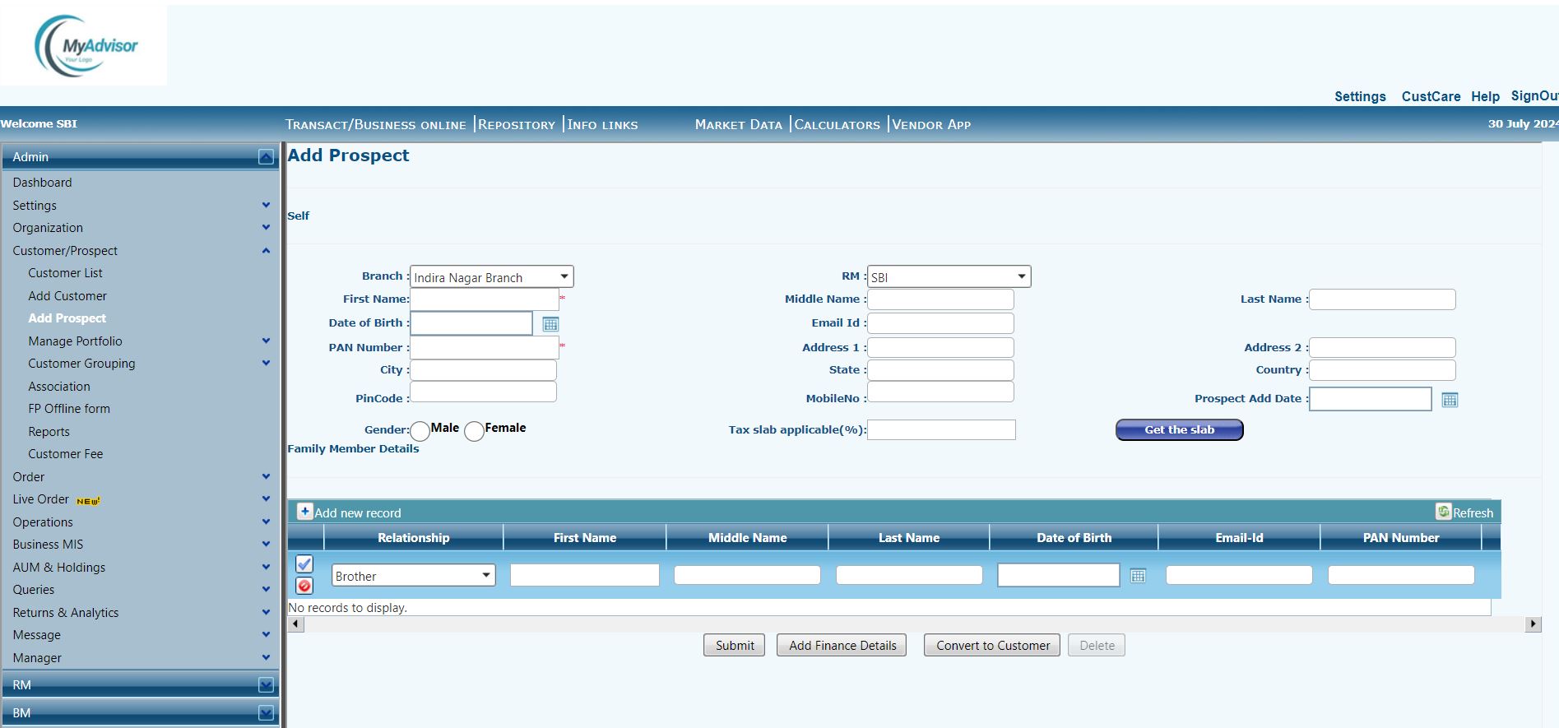Confirm the family record with checkmark icon
This screenshot has width=1559, height=728.
[x=304, y=564]
